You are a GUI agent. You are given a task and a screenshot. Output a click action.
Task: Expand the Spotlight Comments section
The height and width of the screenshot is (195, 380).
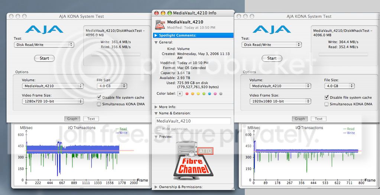tap(156, 35)
